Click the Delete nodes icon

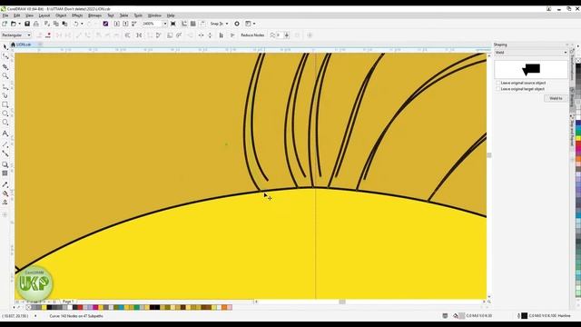(48, 35)
